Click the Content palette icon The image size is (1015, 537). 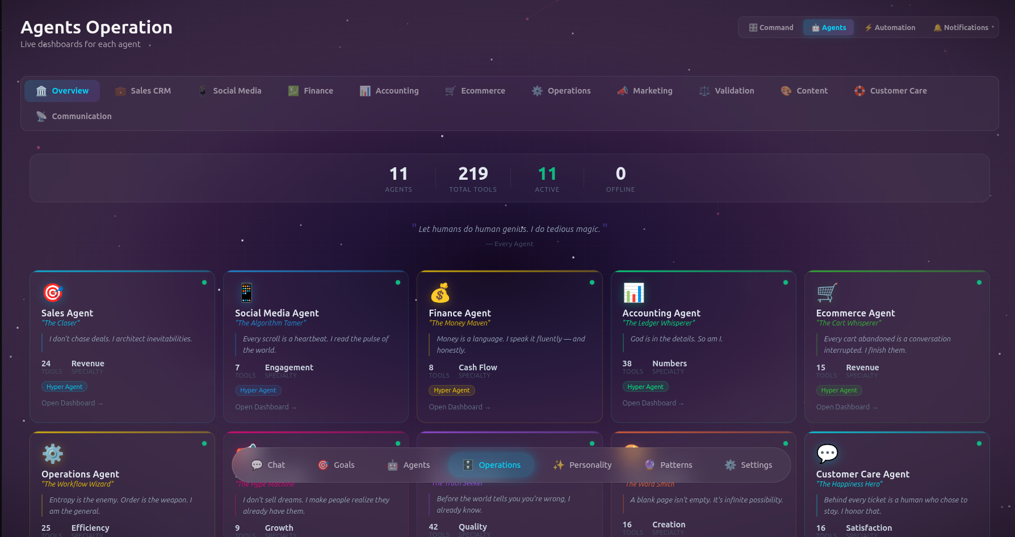(x=786, y=91)
